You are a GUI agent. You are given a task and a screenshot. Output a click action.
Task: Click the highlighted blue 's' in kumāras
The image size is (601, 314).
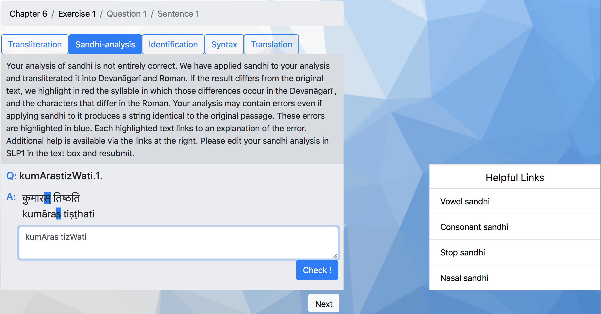[x=59, y=214]
